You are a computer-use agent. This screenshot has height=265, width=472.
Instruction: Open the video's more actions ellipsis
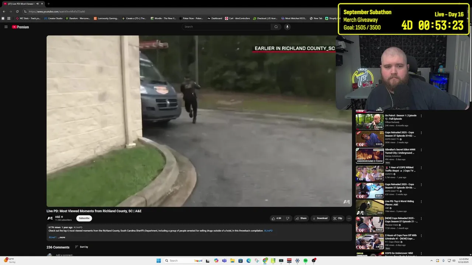coord(349,218)
